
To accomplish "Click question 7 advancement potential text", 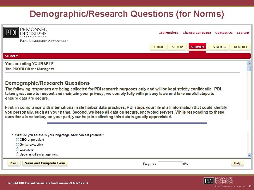I will pos(58,135).
